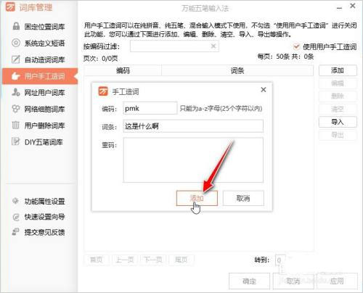
Task: Click 确定 button at bottom
Action: (x=249, y=281)
